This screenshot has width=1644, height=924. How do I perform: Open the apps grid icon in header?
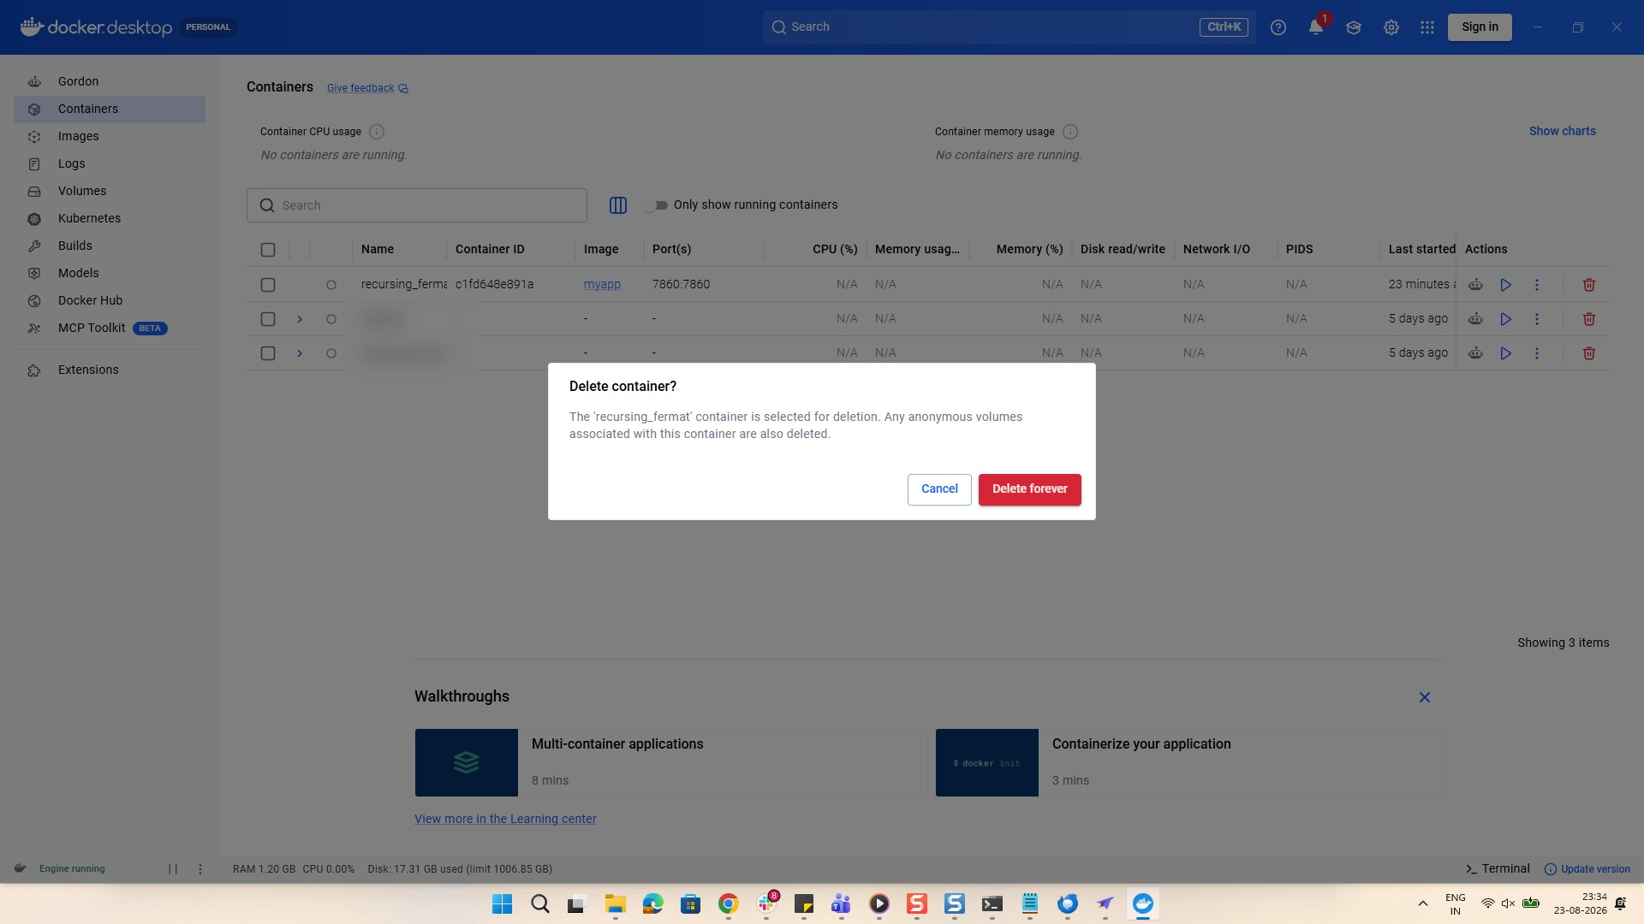pyautogui.click(x=1427, y=27)
